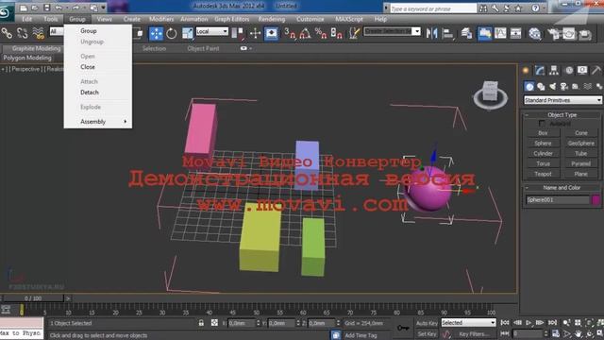Click the Sphere001 object color swatch

[x=596, y=199]
